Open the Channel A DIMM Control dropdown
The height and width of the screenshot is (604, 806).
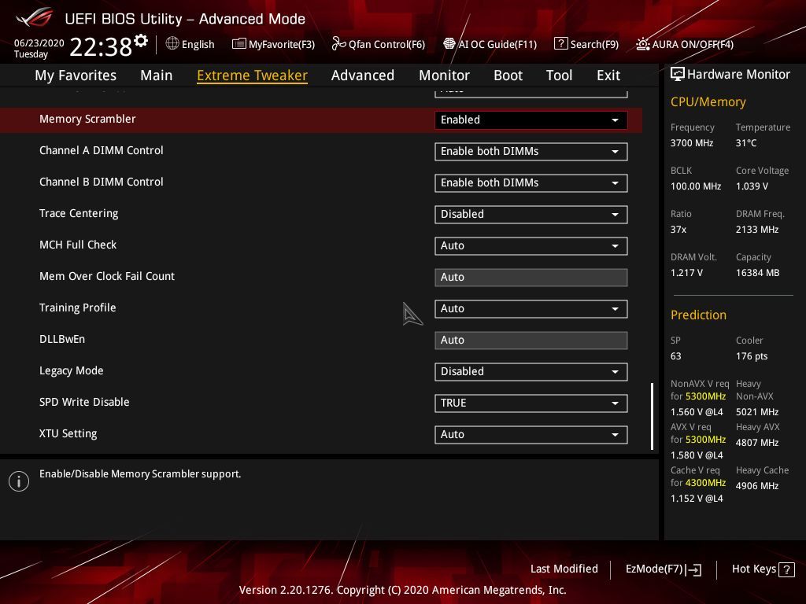(x=531, y=152)
